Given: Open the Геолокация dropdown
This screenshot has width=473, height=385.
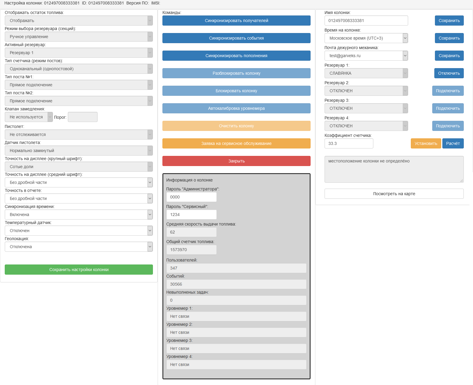Looking at the screenshot, I should pyautogui.click(x=79, y=247).
